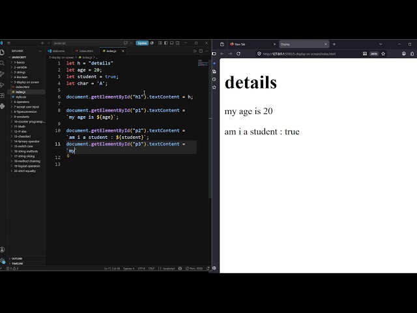Screen dimensions: 417x313
Task: Toggle the Firefox sidebar visibility
Action: pos(214,53)
